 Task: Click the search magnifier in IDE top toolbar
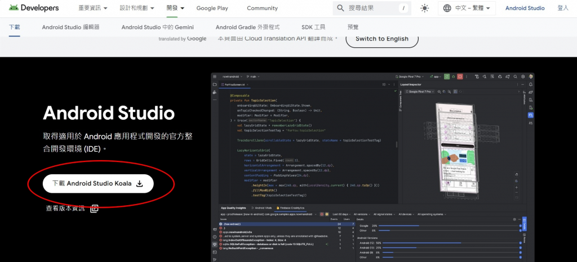point(515,76)
